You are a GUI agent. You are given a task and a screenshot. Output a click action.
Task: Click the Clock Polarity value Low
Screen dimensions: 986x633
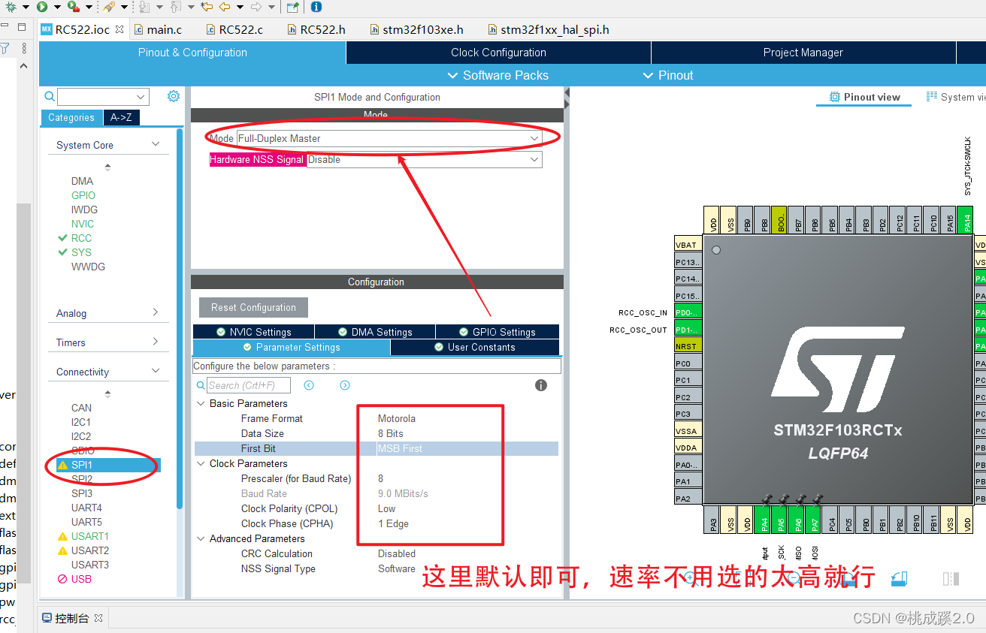point(386,508)
